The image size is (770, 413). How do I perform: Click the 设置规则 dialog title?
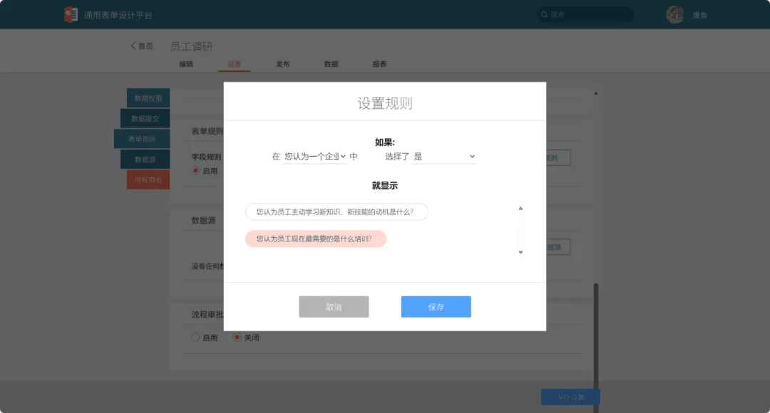(x=385, y=103)
